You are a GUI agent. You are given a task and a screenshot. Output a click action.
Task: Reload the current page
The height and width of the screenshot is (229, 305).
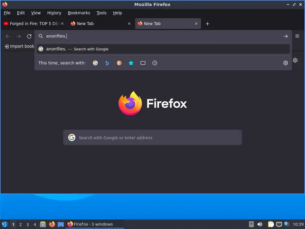click(x=29, y=36)
